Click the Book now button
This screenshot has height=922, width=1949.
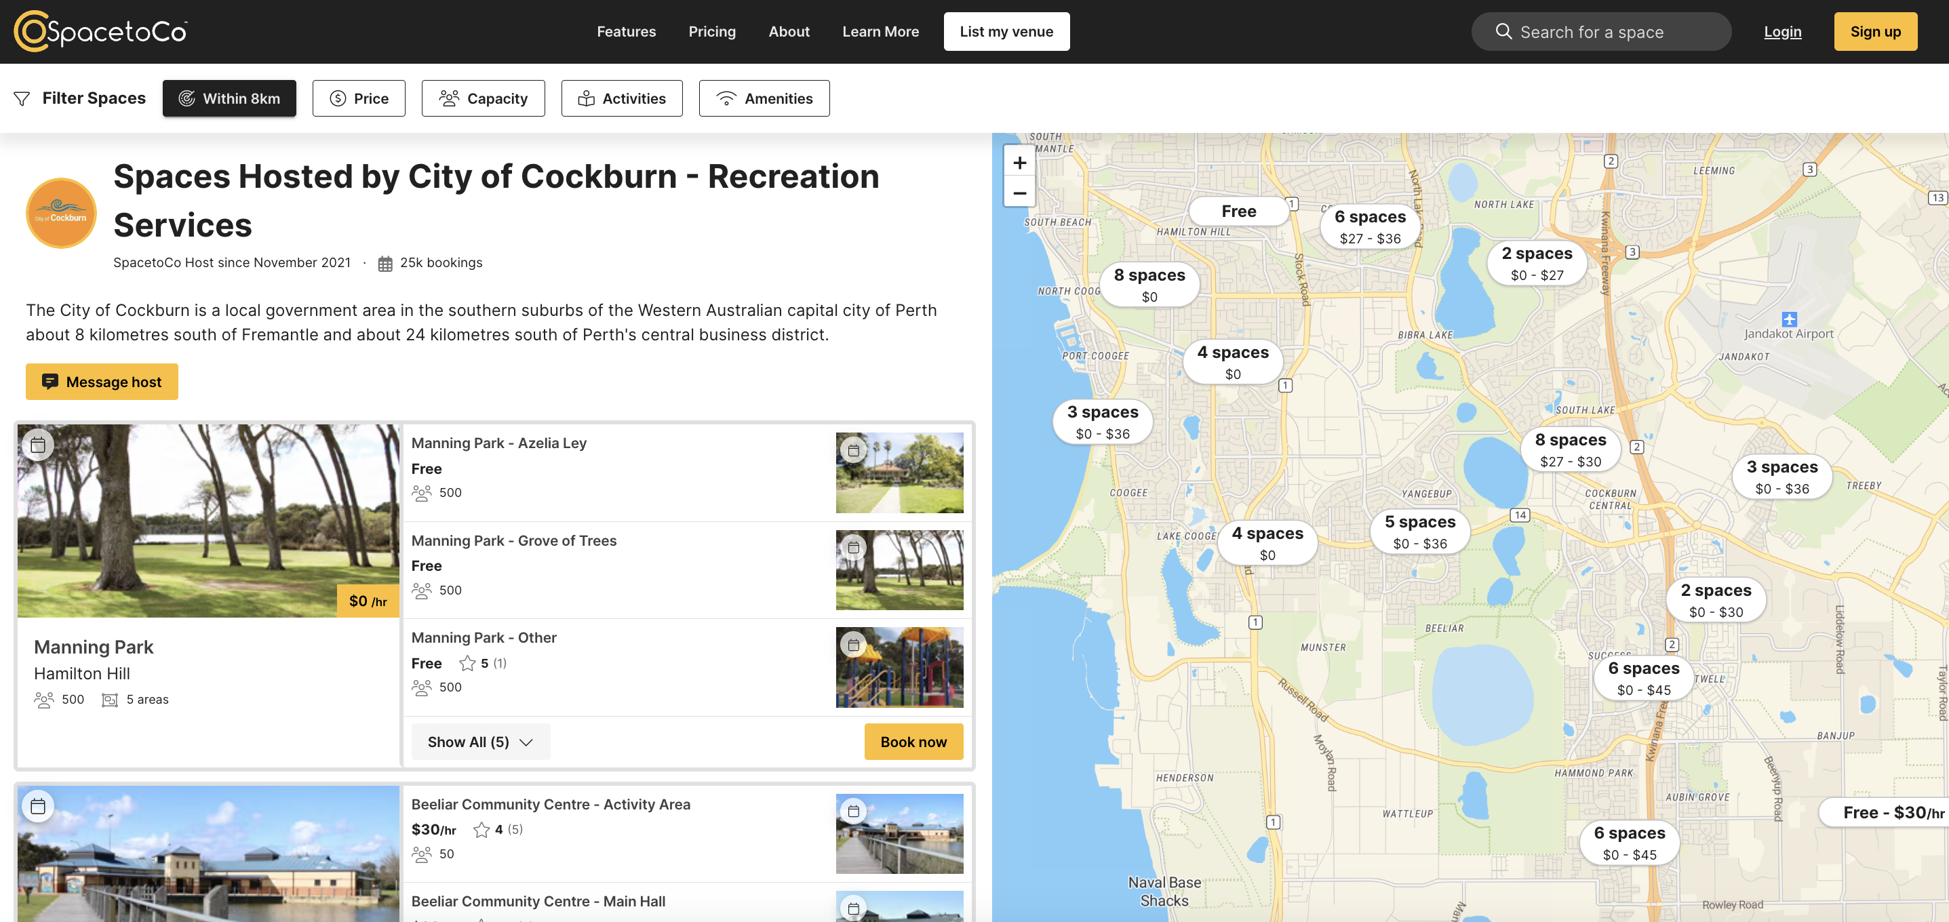tap(913, 741)
